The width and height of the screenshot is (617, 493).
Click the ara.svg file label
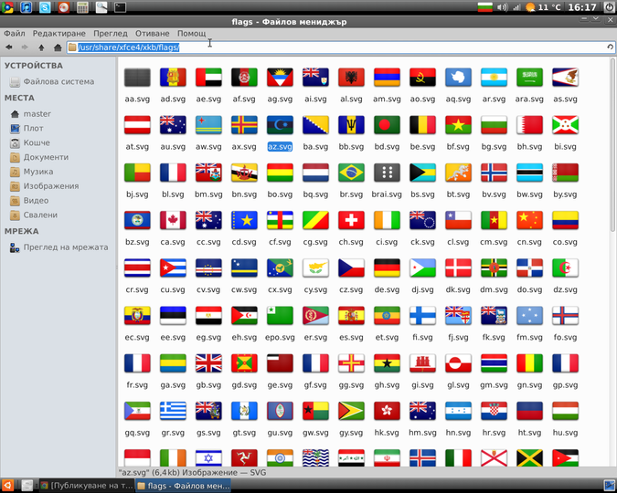[x=529, y=100]
